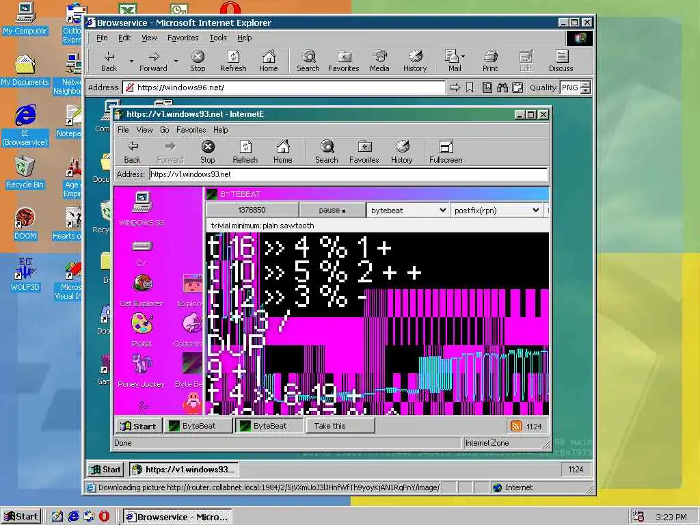Click the RSS feed icon in Windows 93 taskbar

[x=515, y=426]
